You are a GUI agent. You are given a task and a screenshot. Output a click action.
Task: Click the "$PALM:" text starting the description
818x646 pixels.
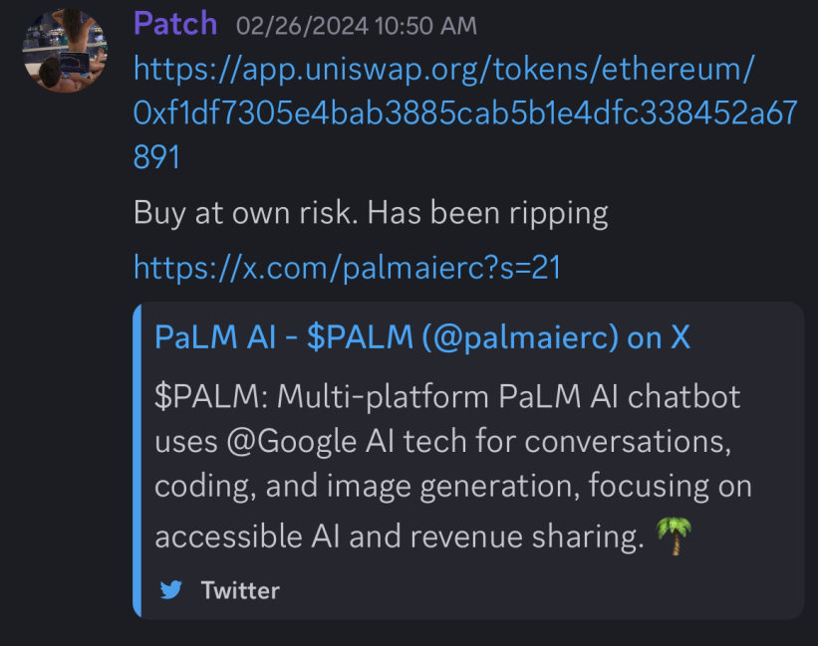(211, 397)
